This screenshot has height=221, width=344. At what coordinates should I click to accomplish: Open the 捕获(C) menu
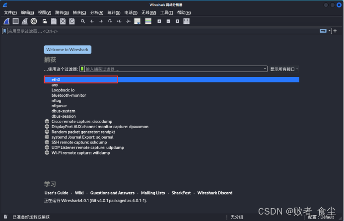79,13
